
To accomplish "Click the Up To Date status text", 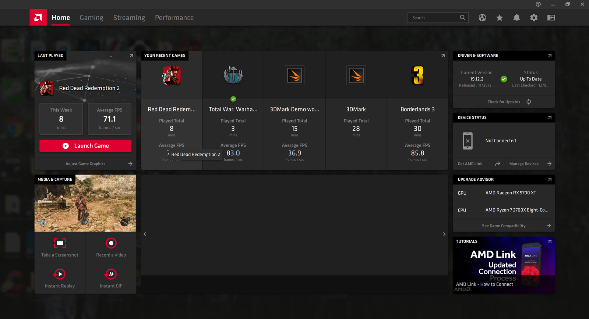I will coord(531,79).
